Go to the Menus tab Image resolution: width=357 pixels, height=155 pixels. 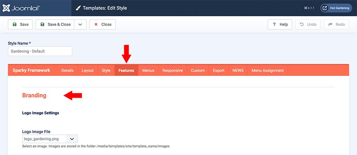click(x=148, y=71)
